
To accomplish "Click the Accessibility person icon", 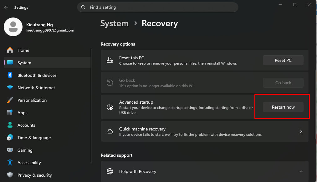I will click(x=10, y=163).
